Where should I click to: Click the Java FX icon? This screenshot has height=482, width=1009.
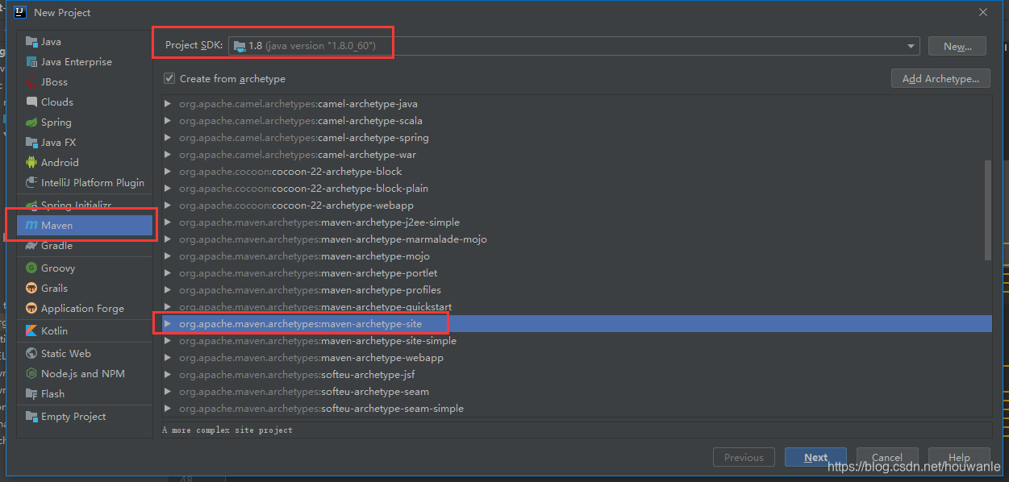pyautogui.click(x=31, y=142)
